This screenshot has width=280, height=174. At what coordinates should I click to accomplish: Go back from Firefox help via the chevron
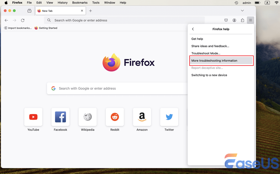click(193, 29)
